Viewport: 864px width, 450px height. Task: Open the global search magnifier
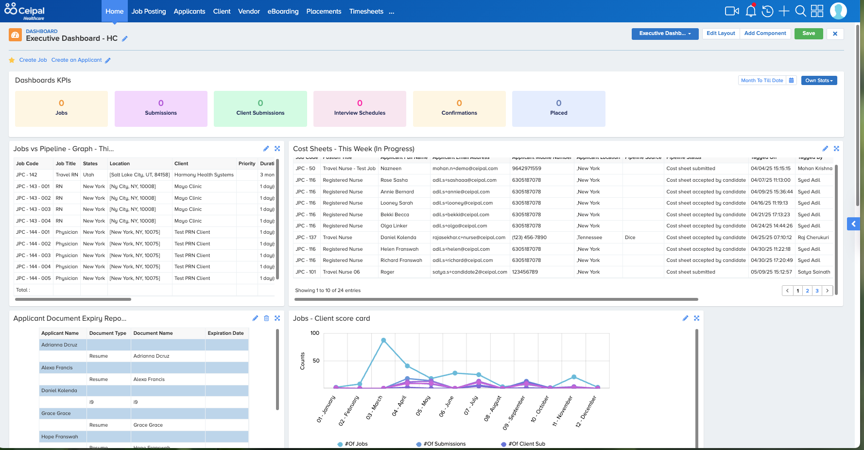pos(800,11)
